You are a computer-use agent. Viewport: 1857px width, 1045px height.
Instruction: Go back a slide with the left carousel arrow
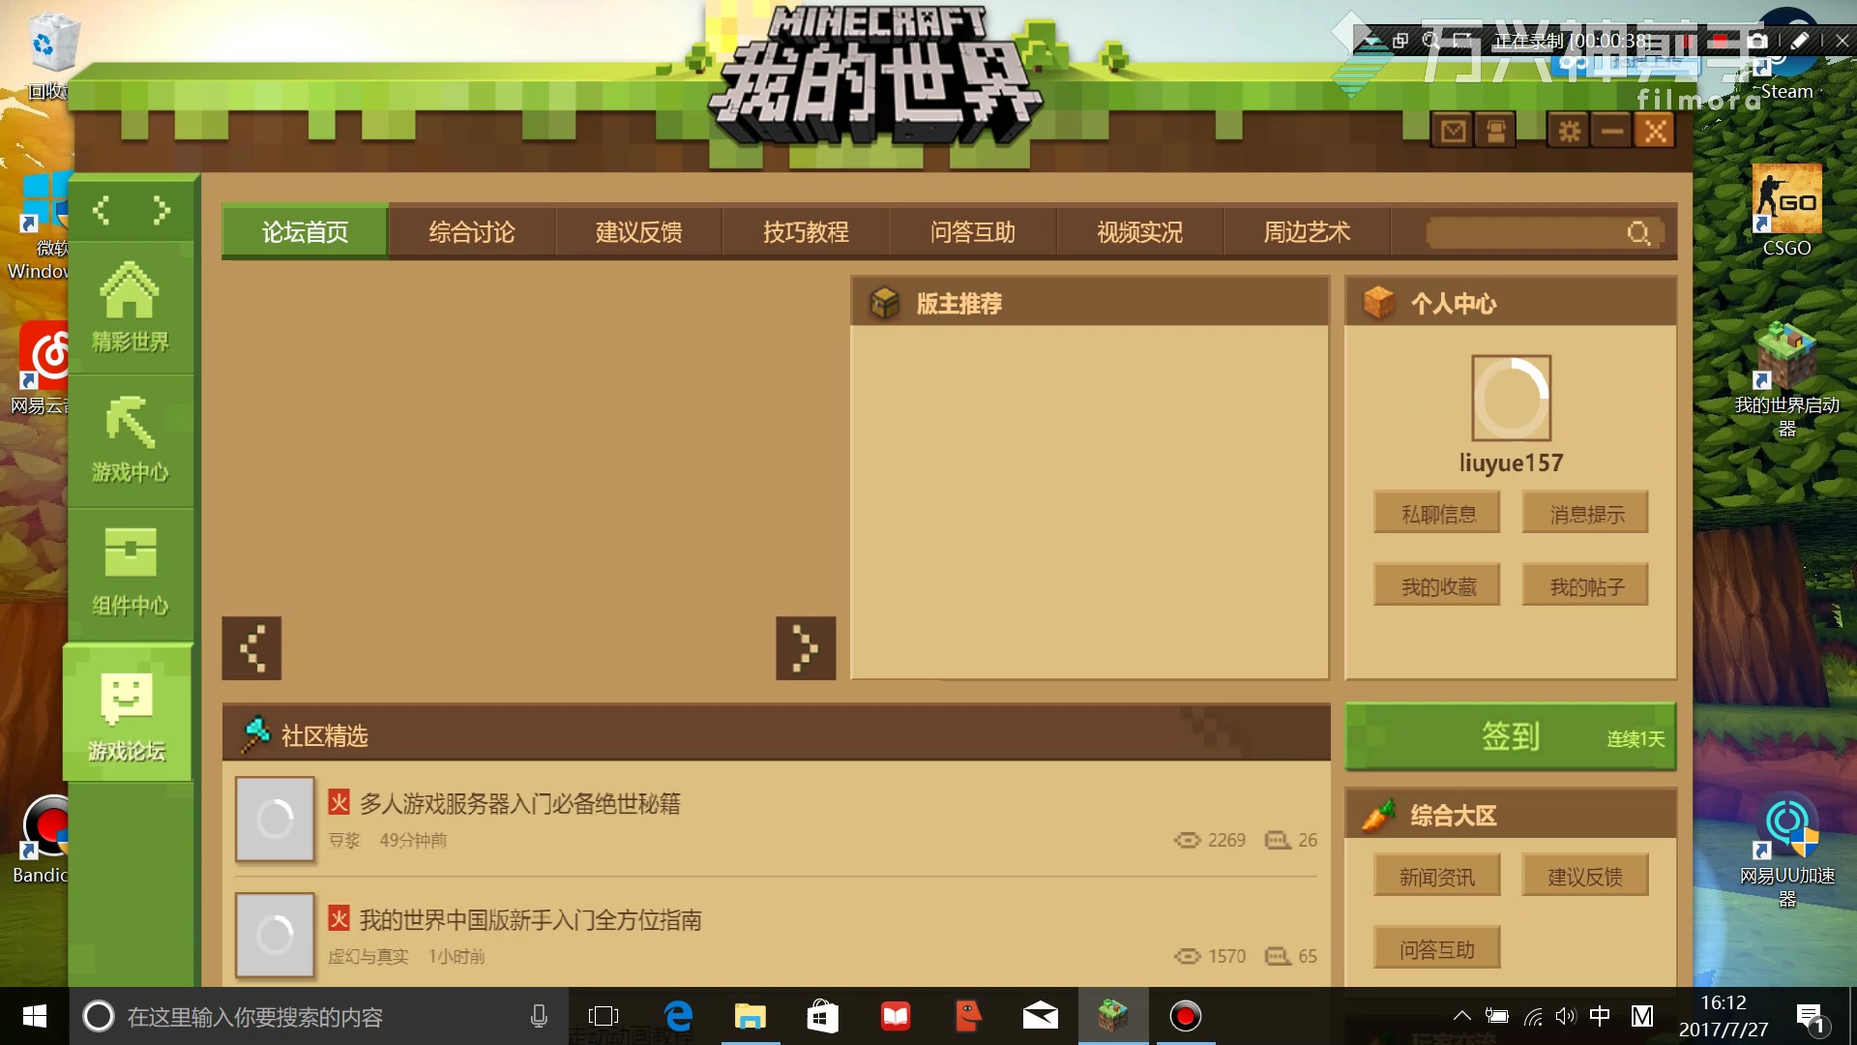click(x=251, y=648)
